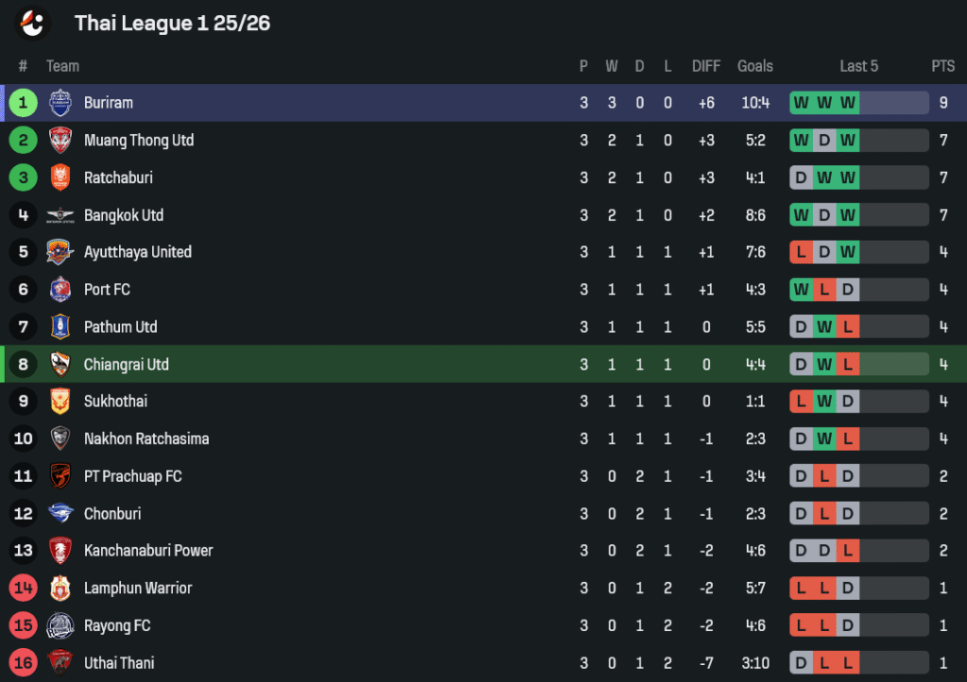Select the Kanchanaburi Power row
This screenshot has width=967, height=682.
click(x=483, y=551)
